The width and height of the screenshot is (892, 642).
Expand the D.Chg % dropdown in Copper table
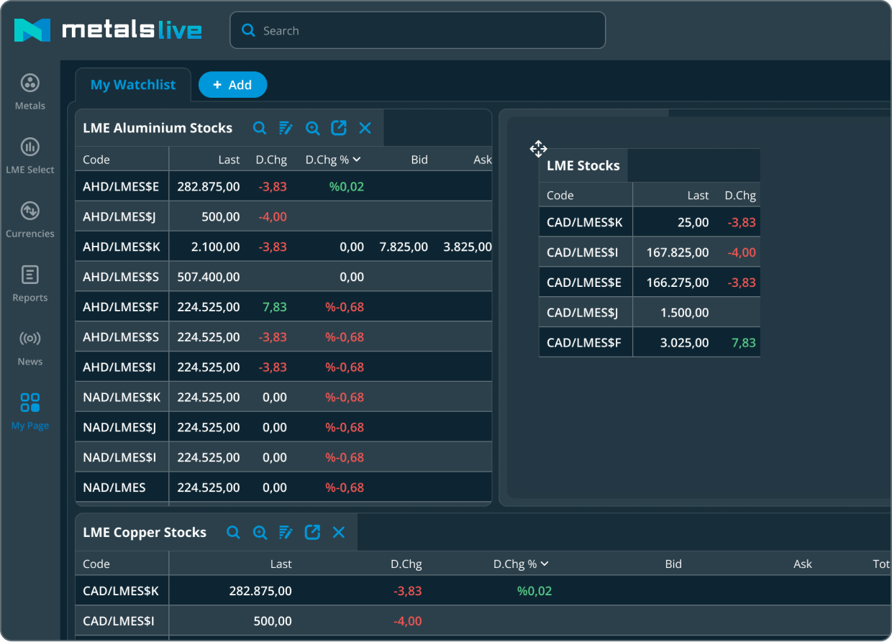click(x=545, y=564)
